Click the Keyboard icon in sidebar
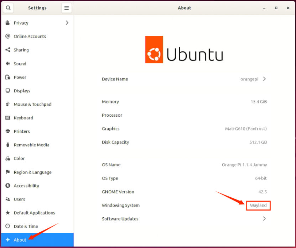 click(x=8, y=118)
